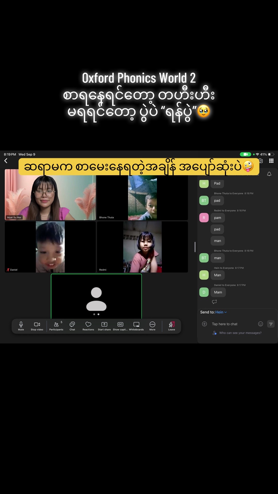This screenshot has height=494, width=278.
Task: Send the chat message with arrow button
Action: 271,324
